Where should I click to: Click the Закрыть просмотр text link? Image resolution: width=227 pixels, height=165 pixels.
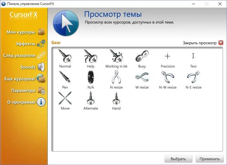point(200,43)
